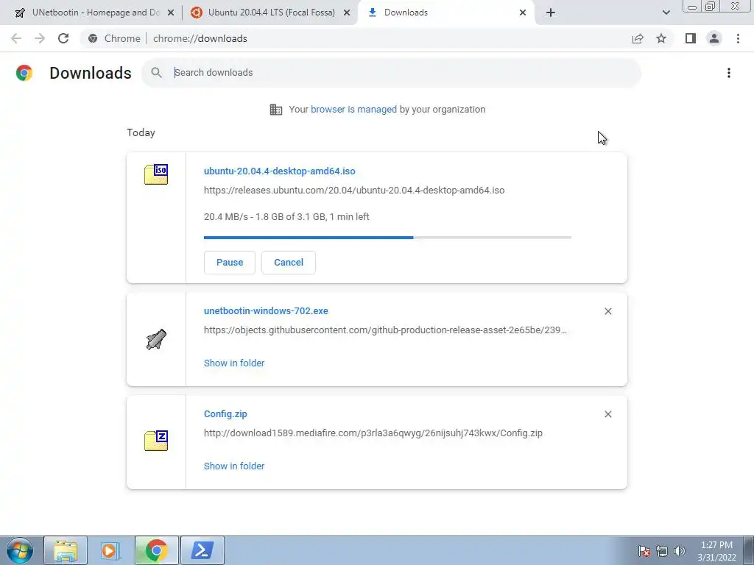The image size is (754, 565).
Task: Pause the Ubuntu ISO download
Action: [230, 263]
